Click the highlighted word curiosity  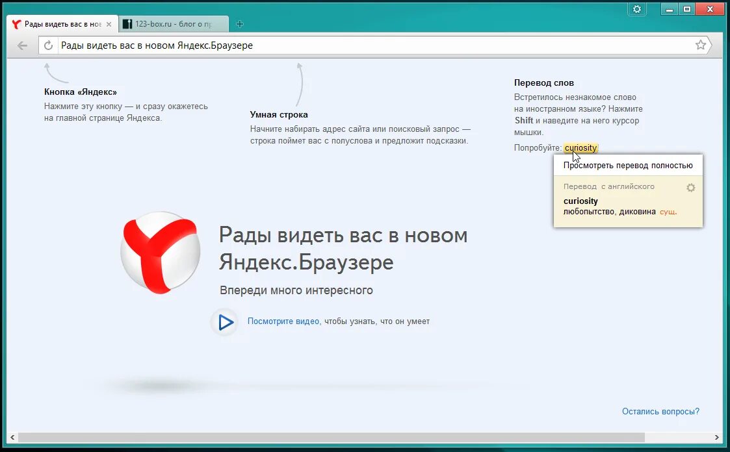pos(580,148)
